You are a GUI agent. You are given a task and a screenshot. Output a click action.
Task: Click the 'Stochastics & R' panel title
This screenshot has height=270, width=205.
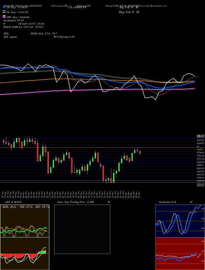167,202
